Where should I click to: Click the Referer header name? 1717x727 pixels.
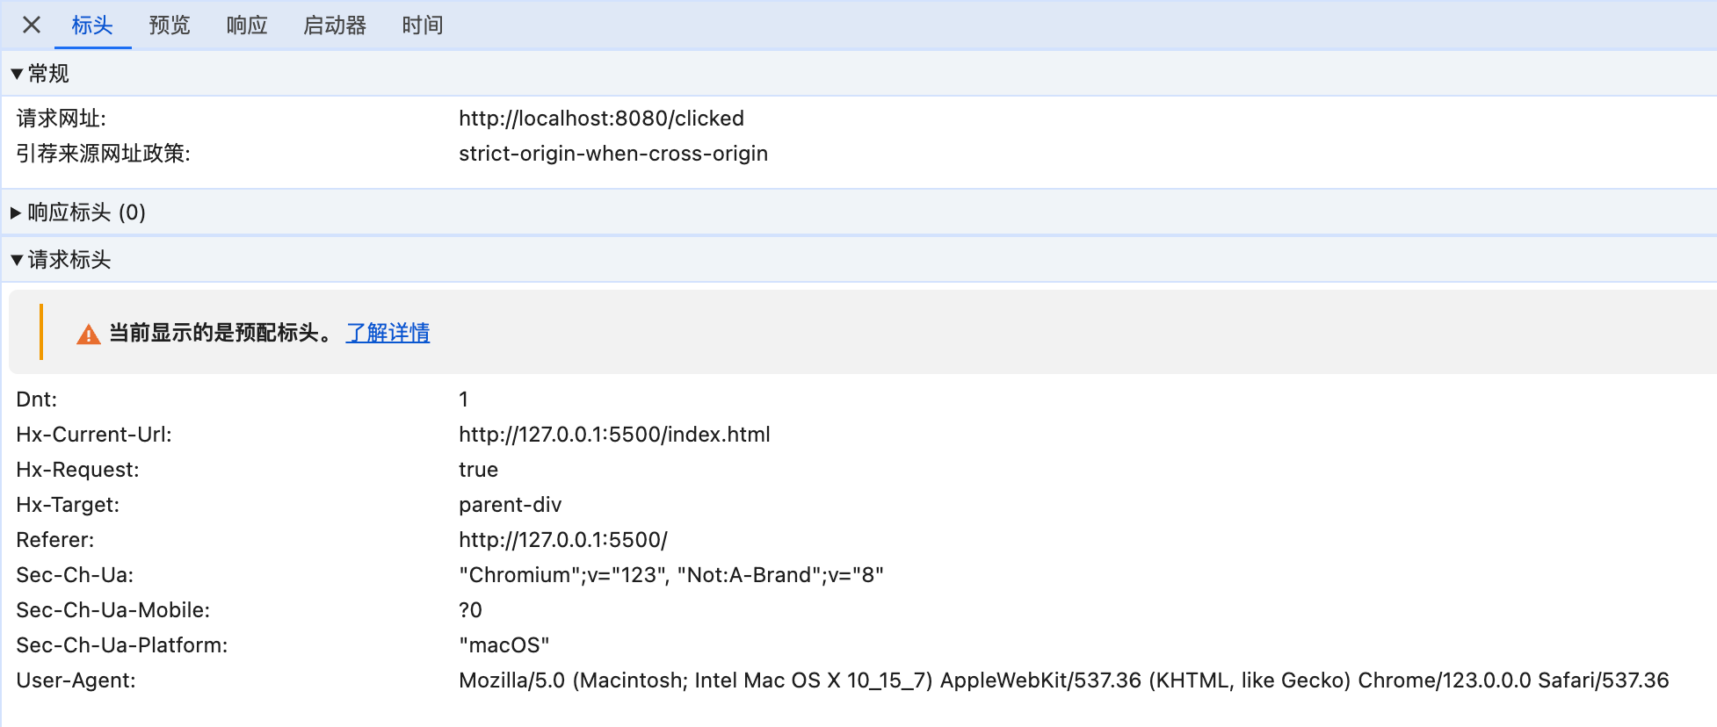coord(55,540)
